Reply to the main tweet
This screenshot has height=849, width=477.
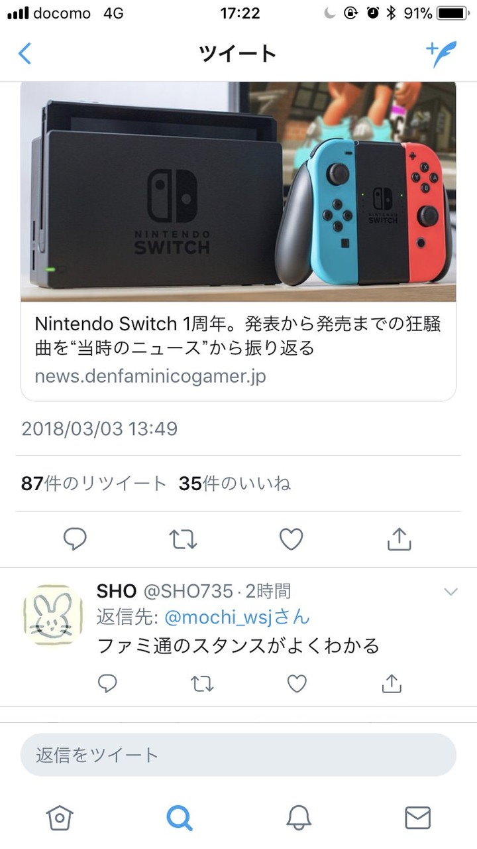point(75,539)
